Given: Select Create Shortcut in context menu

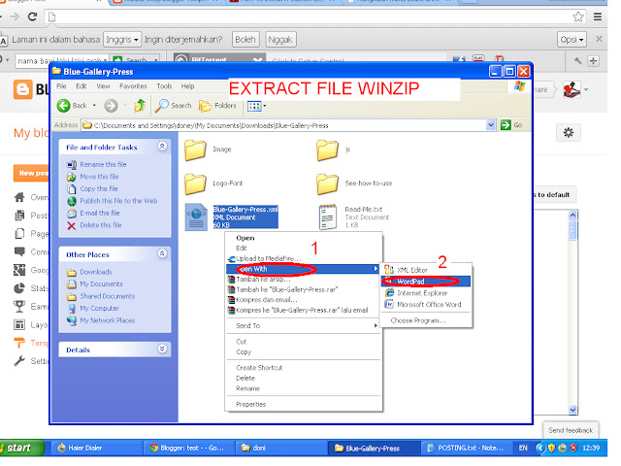Looking at the screenshot, I should 304,368.
